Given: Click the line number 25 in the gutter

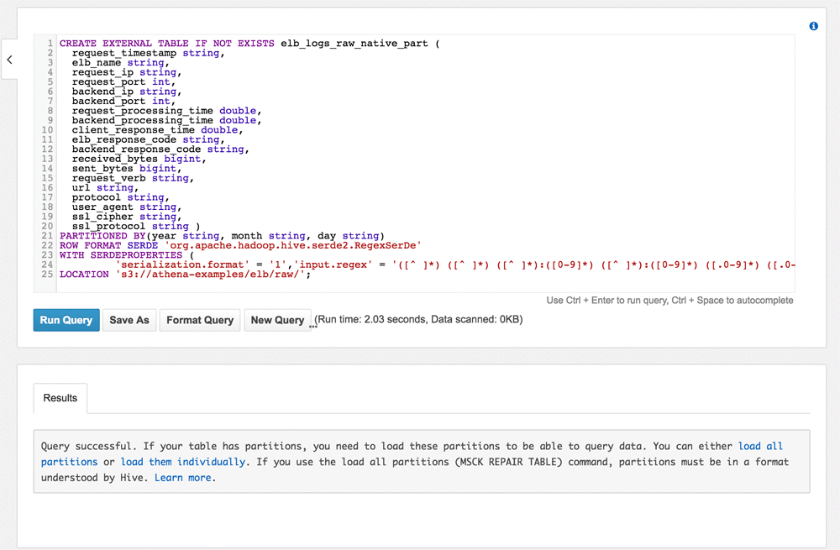Looking at the screenshot, I should coord(47,275).
